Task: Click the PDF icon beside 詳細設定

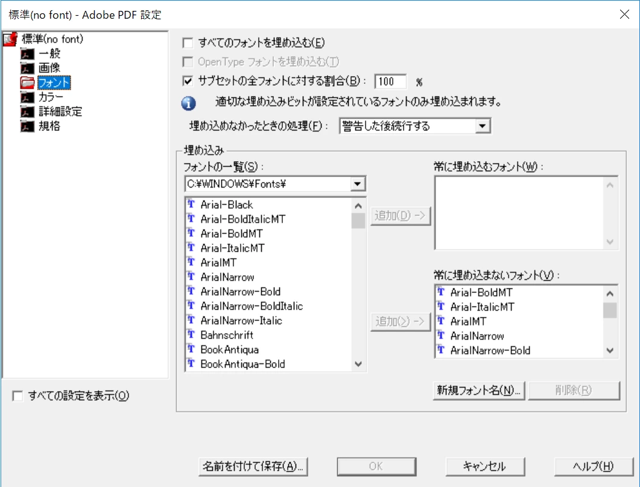Action: pos(27,112)
